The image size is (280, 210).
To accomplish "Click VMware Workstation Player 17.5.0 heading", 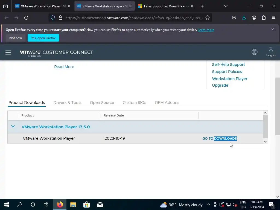I will pyautogui.click(x=56, y=127).
